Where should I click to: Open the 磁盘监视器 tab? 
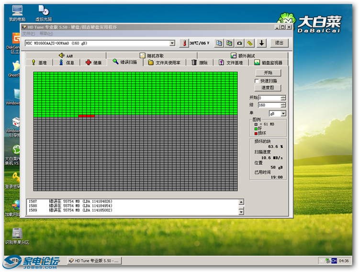click(x=268, y=63)
